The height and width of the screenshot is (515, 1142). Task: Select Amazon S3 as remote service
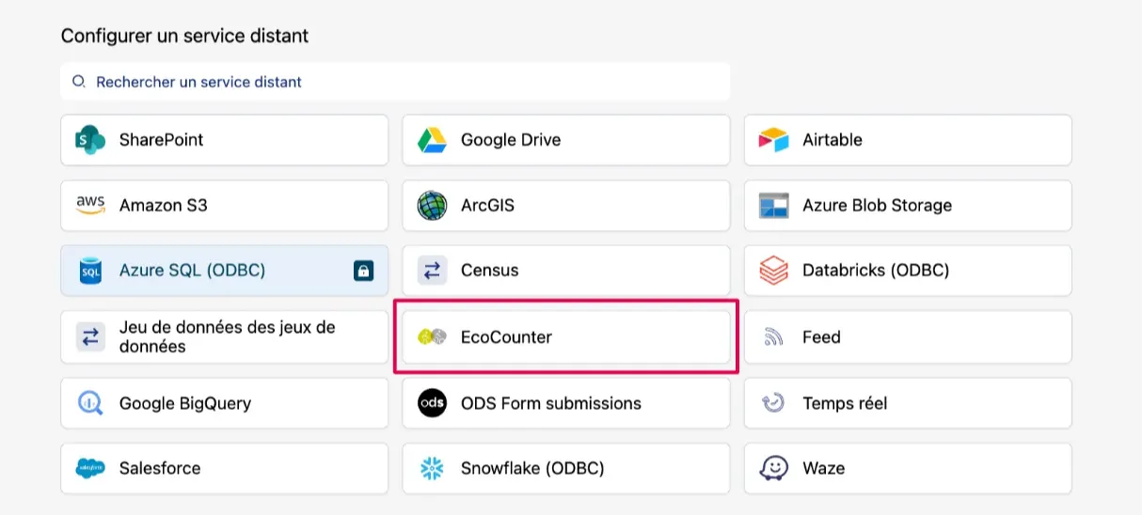tap(225, 205)
